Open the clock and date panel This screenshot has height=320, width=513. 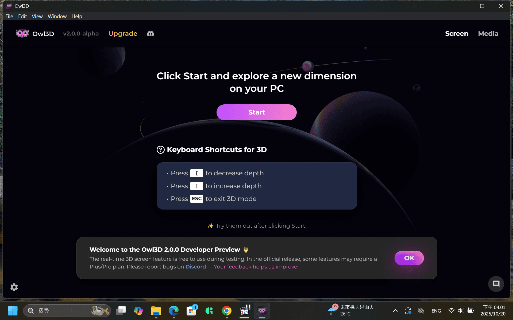493,311
